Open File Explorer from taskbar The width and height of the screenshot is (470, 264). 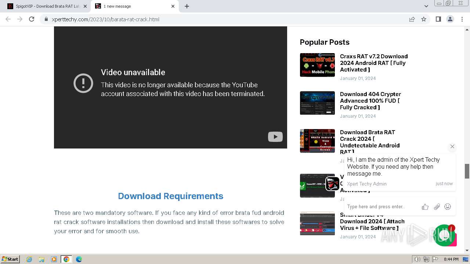41,259
